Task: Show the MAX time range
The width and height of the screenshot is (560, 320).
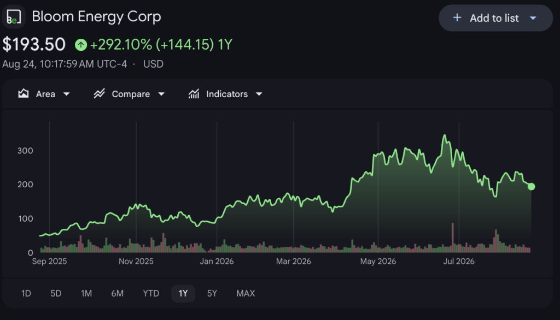Action: (246, 294)
